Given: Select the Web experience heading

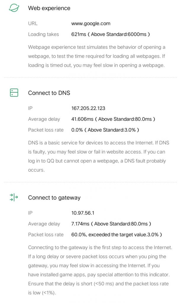Looking at the screenshot, I should point(49,8).
